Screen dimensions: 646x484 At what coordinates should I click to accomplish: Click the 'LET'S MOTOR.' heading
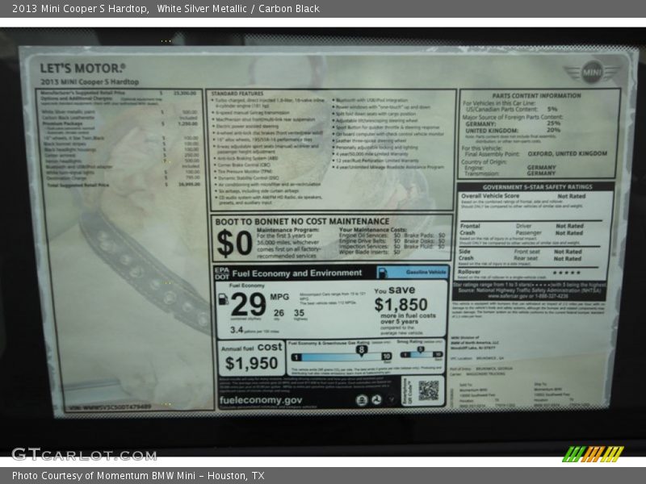[82, 69]
